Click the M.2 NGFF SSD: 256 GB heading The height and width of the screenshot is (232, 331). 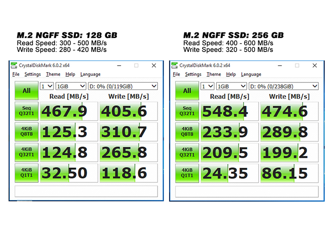coord(233,35)
